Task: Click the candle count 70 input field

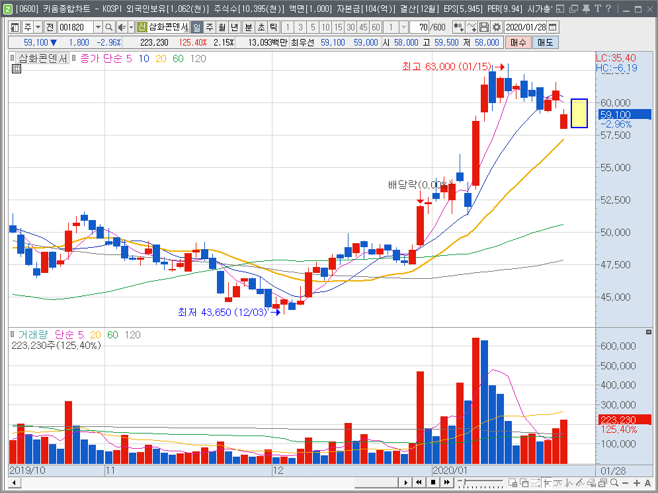Action: tap(419, 27)
